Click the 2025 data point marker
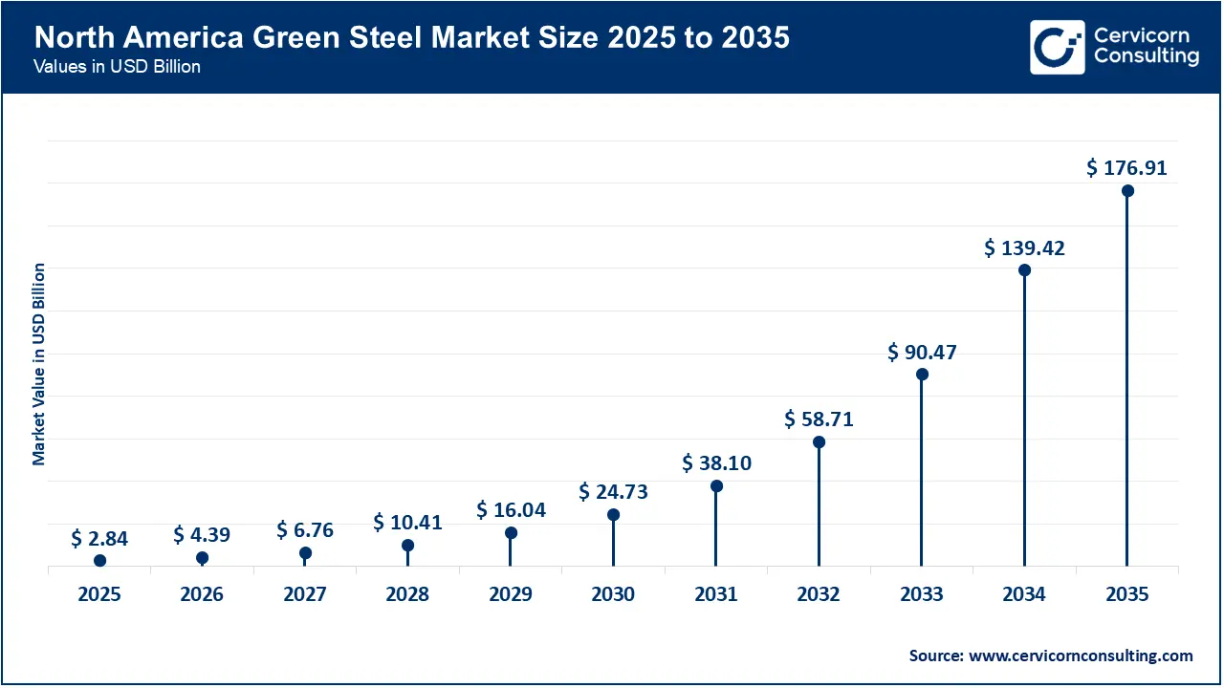Viewport: 1224px width, 688px height. [x=99, y=560]
